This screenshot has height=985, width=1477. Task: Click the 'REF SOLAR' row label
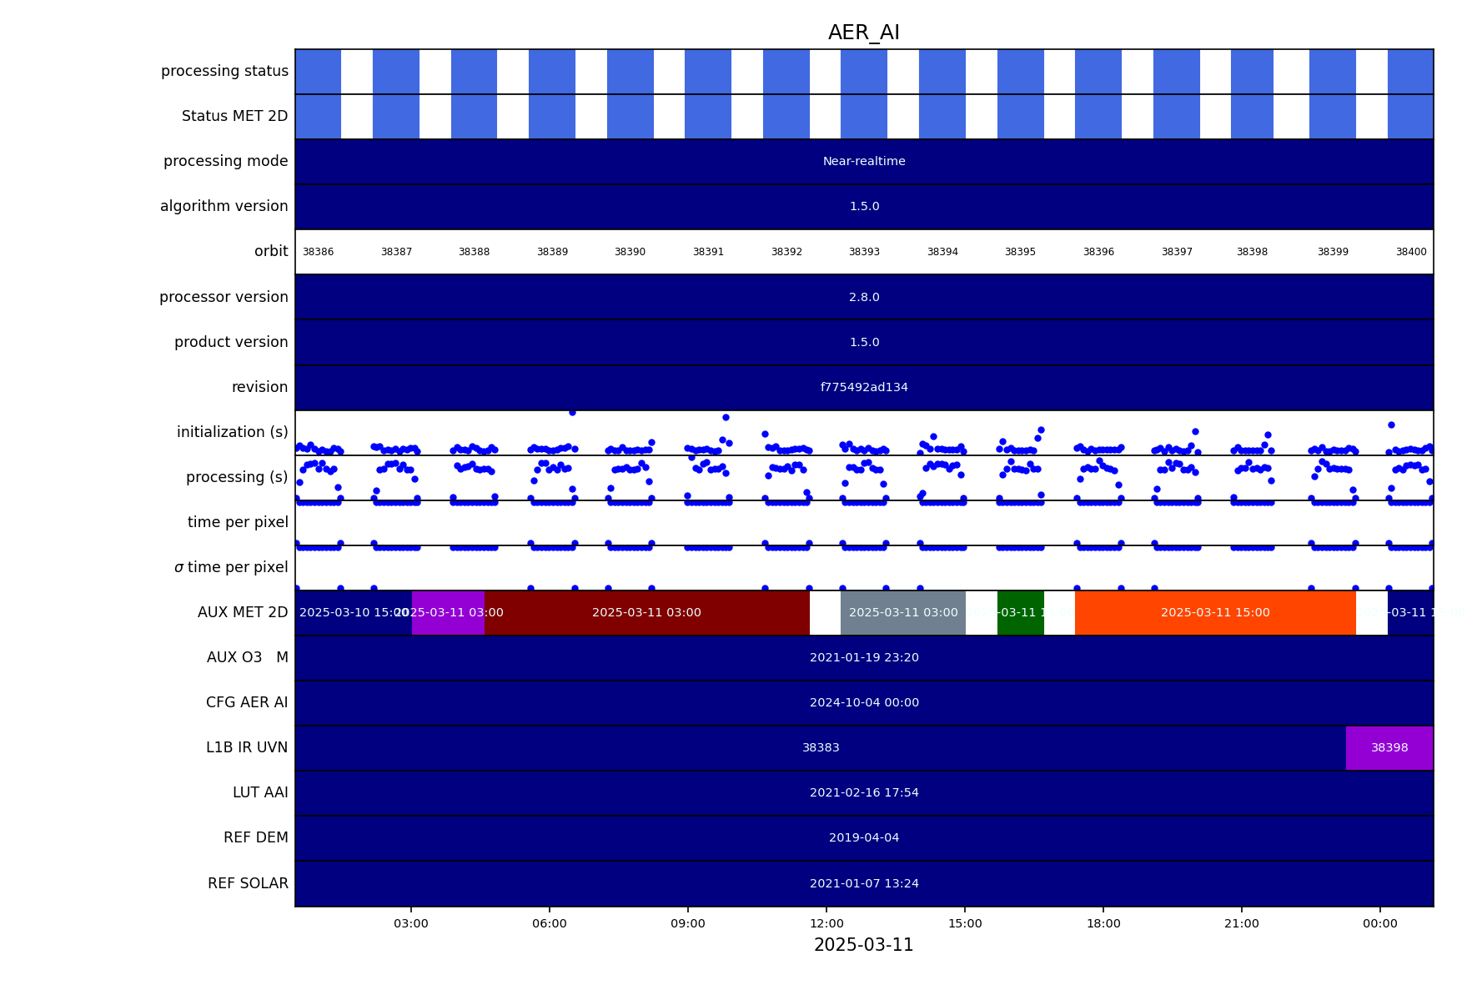(248, 884)
